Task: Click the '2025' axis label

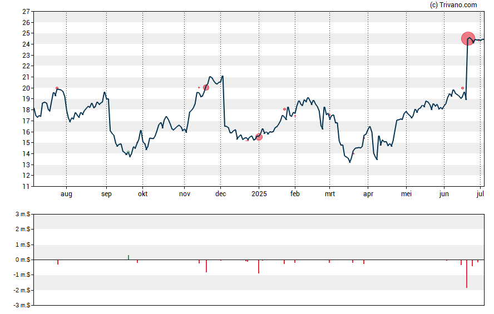Action: (259, 194)
